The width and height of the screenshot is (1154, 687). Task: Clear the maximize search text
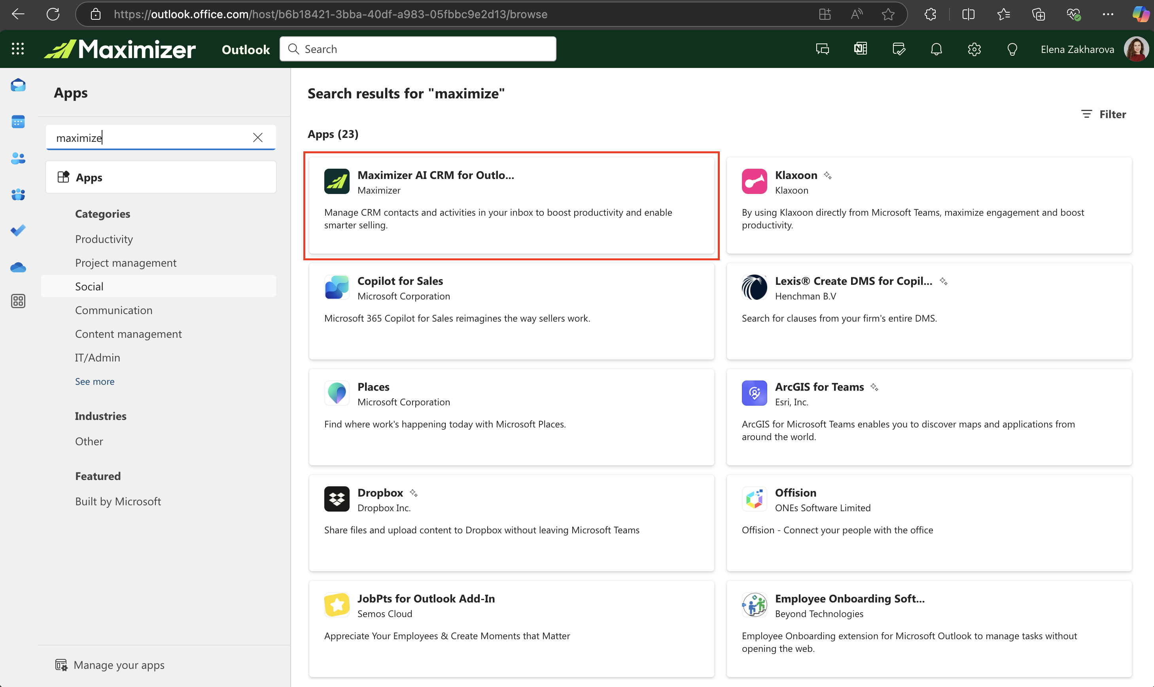258,137
